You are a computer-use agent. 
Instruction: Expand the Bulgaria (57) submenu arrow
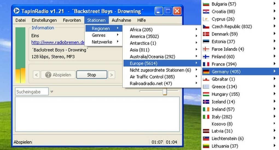pyautogui.click(x=275, y=4)
